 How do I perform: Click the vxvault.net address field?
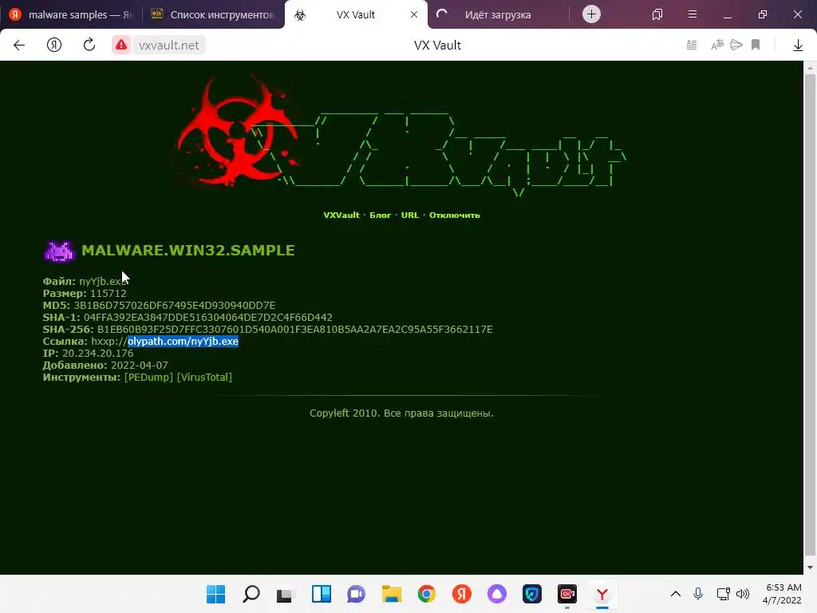coord(168,45)
